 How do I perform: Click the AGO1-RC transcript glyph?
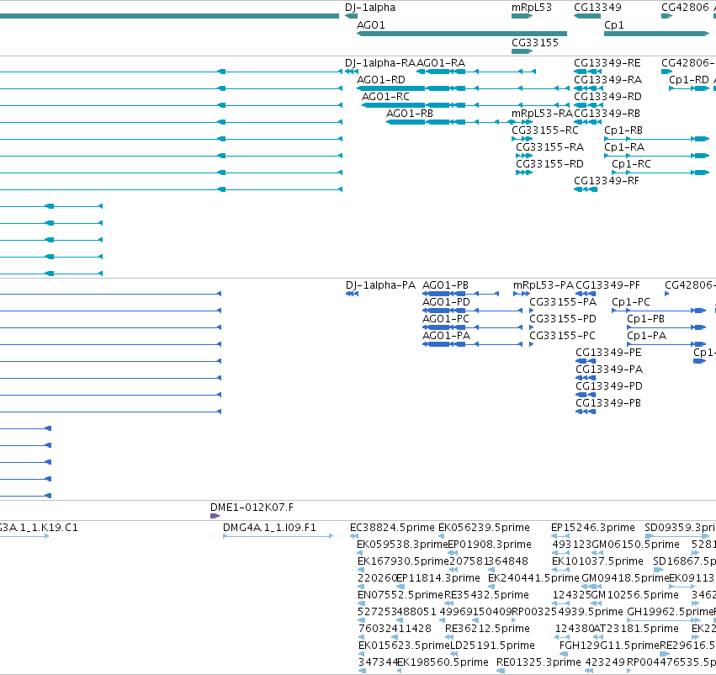pos(466,105)
